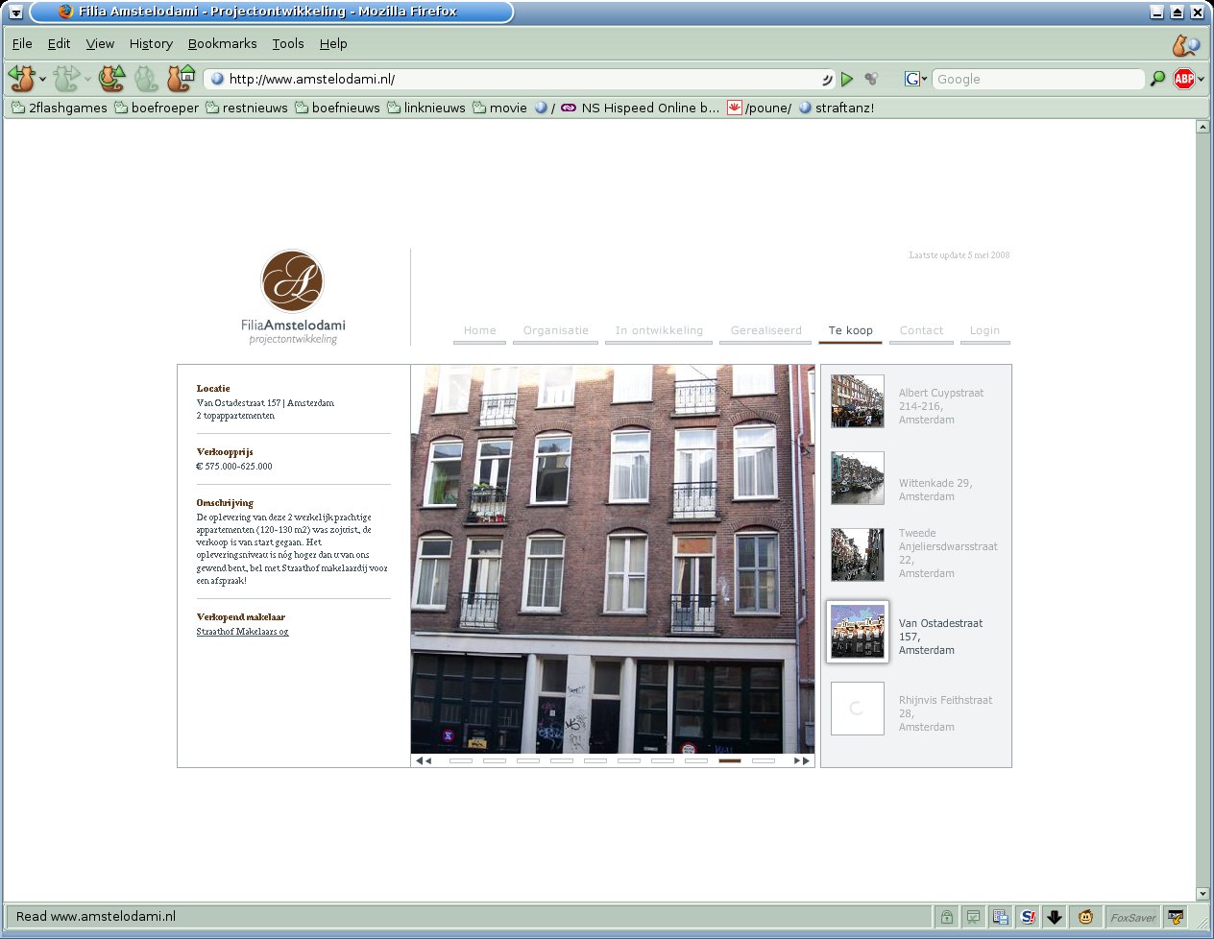Click the search magnifier icon
Viewport: 1214px width, 939px height.
tap(1157, 79)
